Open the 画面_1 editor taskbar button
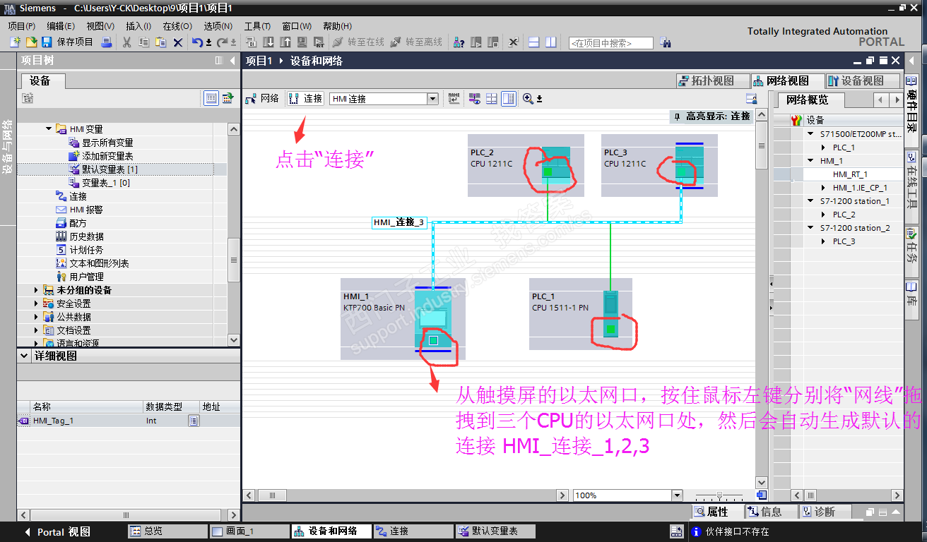This screenshot has height=542, width=927. [250, 531]
